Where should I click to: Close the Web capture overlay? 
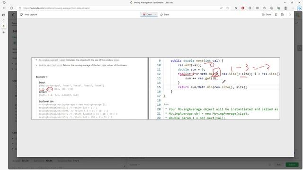pyautogui.click(x=290, y=15)
